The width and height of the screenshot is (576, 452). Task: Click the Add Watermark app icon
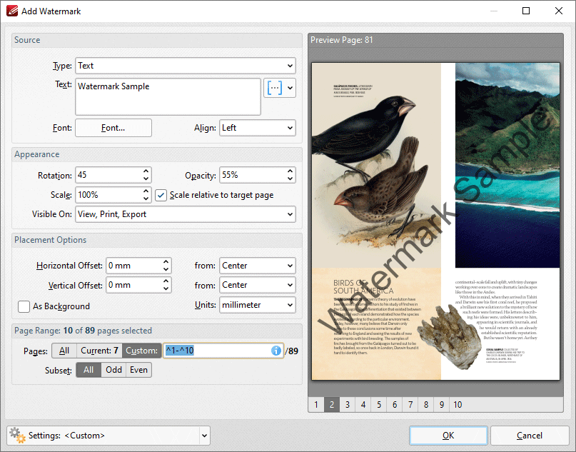pos(12,11)
